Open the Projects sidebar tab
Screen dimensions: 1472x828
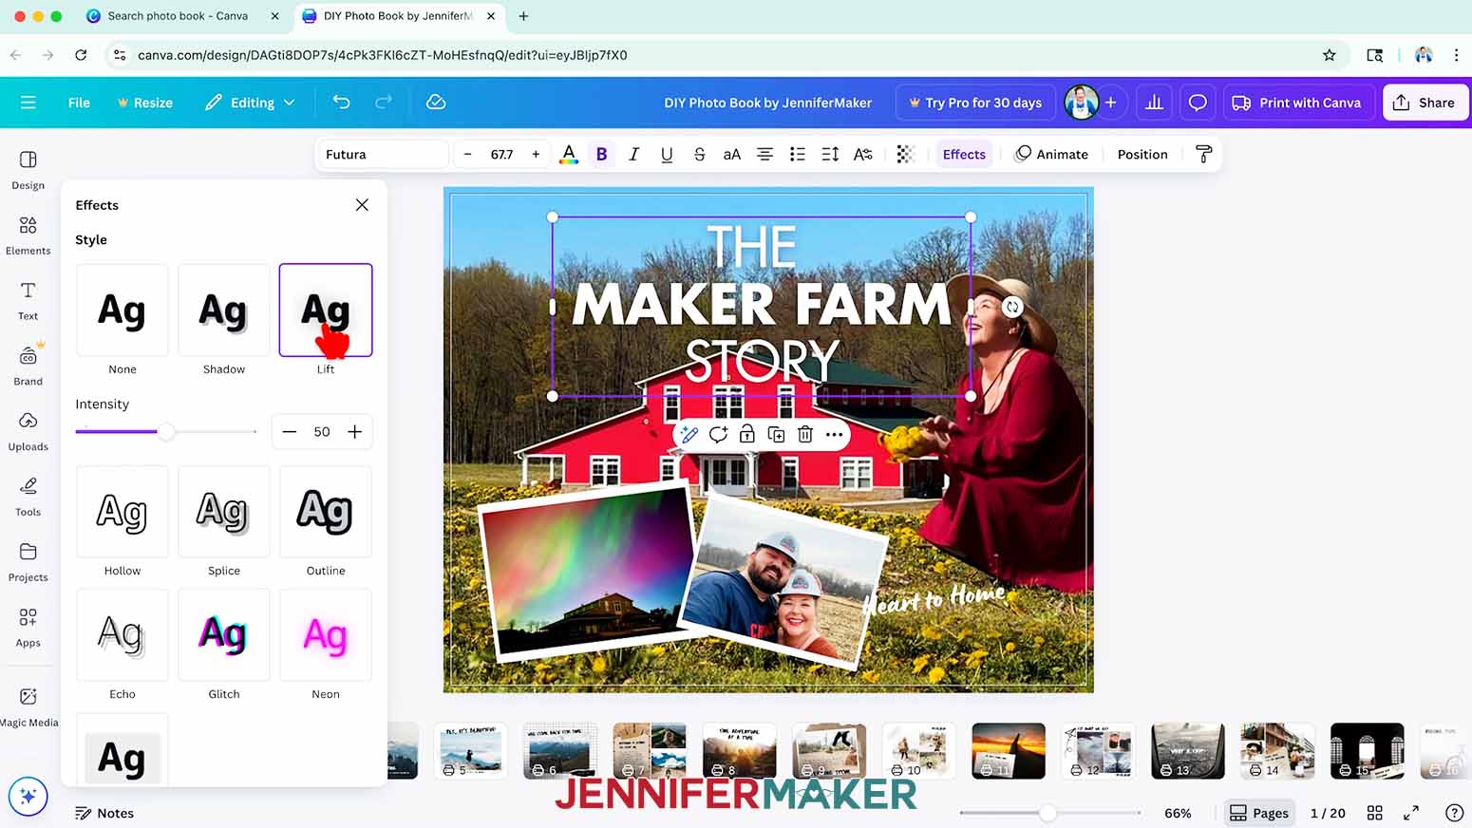coord(28,562)
